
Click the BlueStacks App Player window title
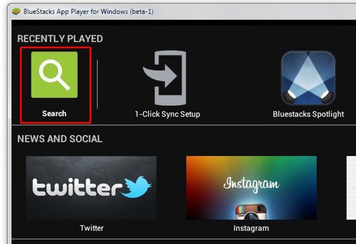tap(88, 11)
